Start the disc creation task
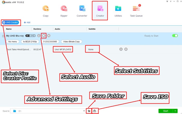182x114 pixels. [x=166, y=111]
